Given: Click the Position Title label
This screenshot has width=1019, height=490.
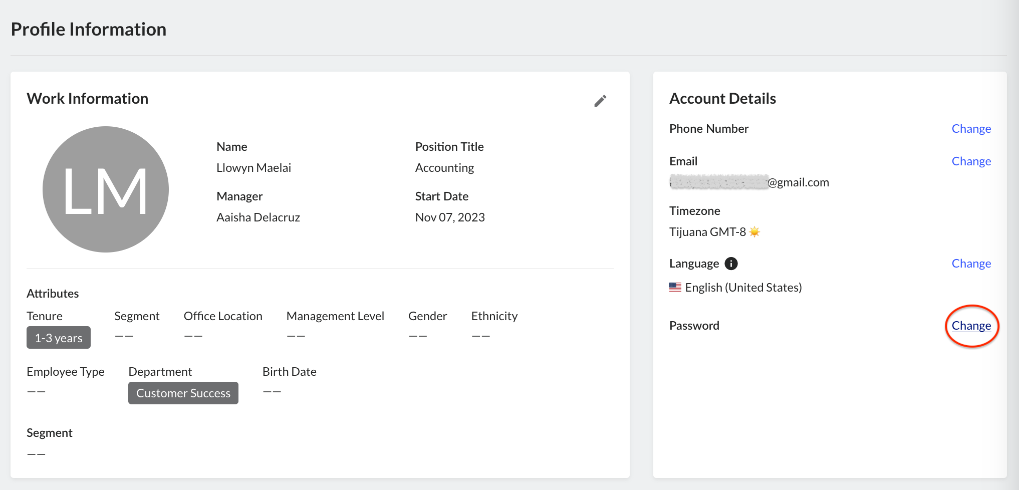Looking at the screenshot, I should point(449,147).
